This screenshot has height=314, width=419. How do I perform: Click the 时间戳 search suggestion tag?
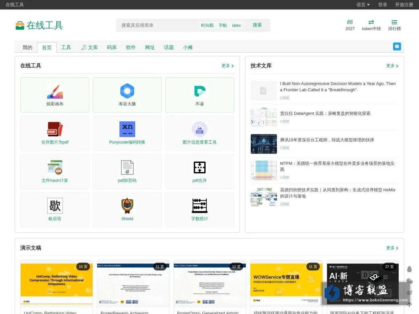[x=207, y=25]
